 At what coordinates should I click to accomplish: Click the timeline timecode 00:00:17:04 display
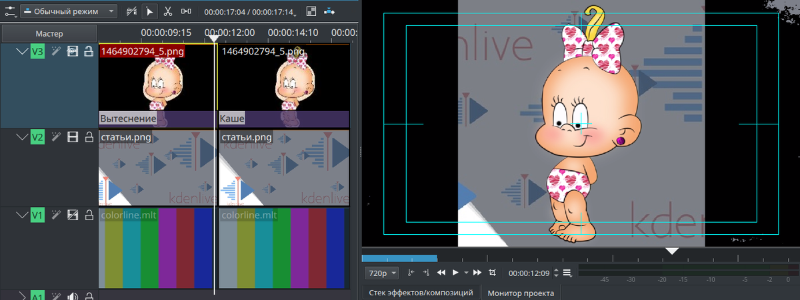click(224, 12)
